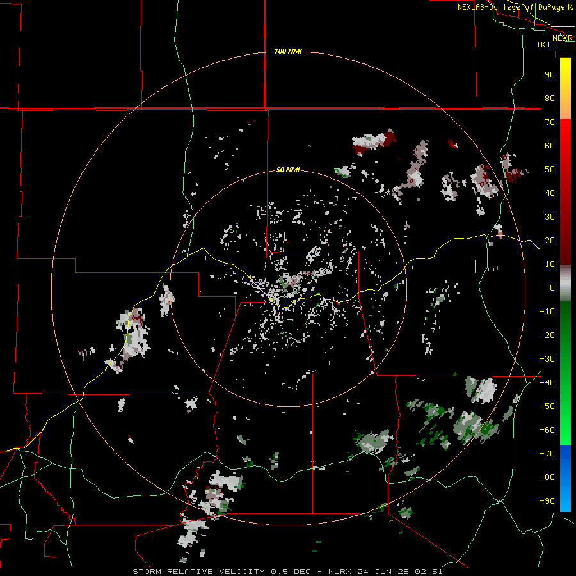Viewport: 576px width, 576px height.
Task: Click the positive 60 scale value
Action: 550,146
